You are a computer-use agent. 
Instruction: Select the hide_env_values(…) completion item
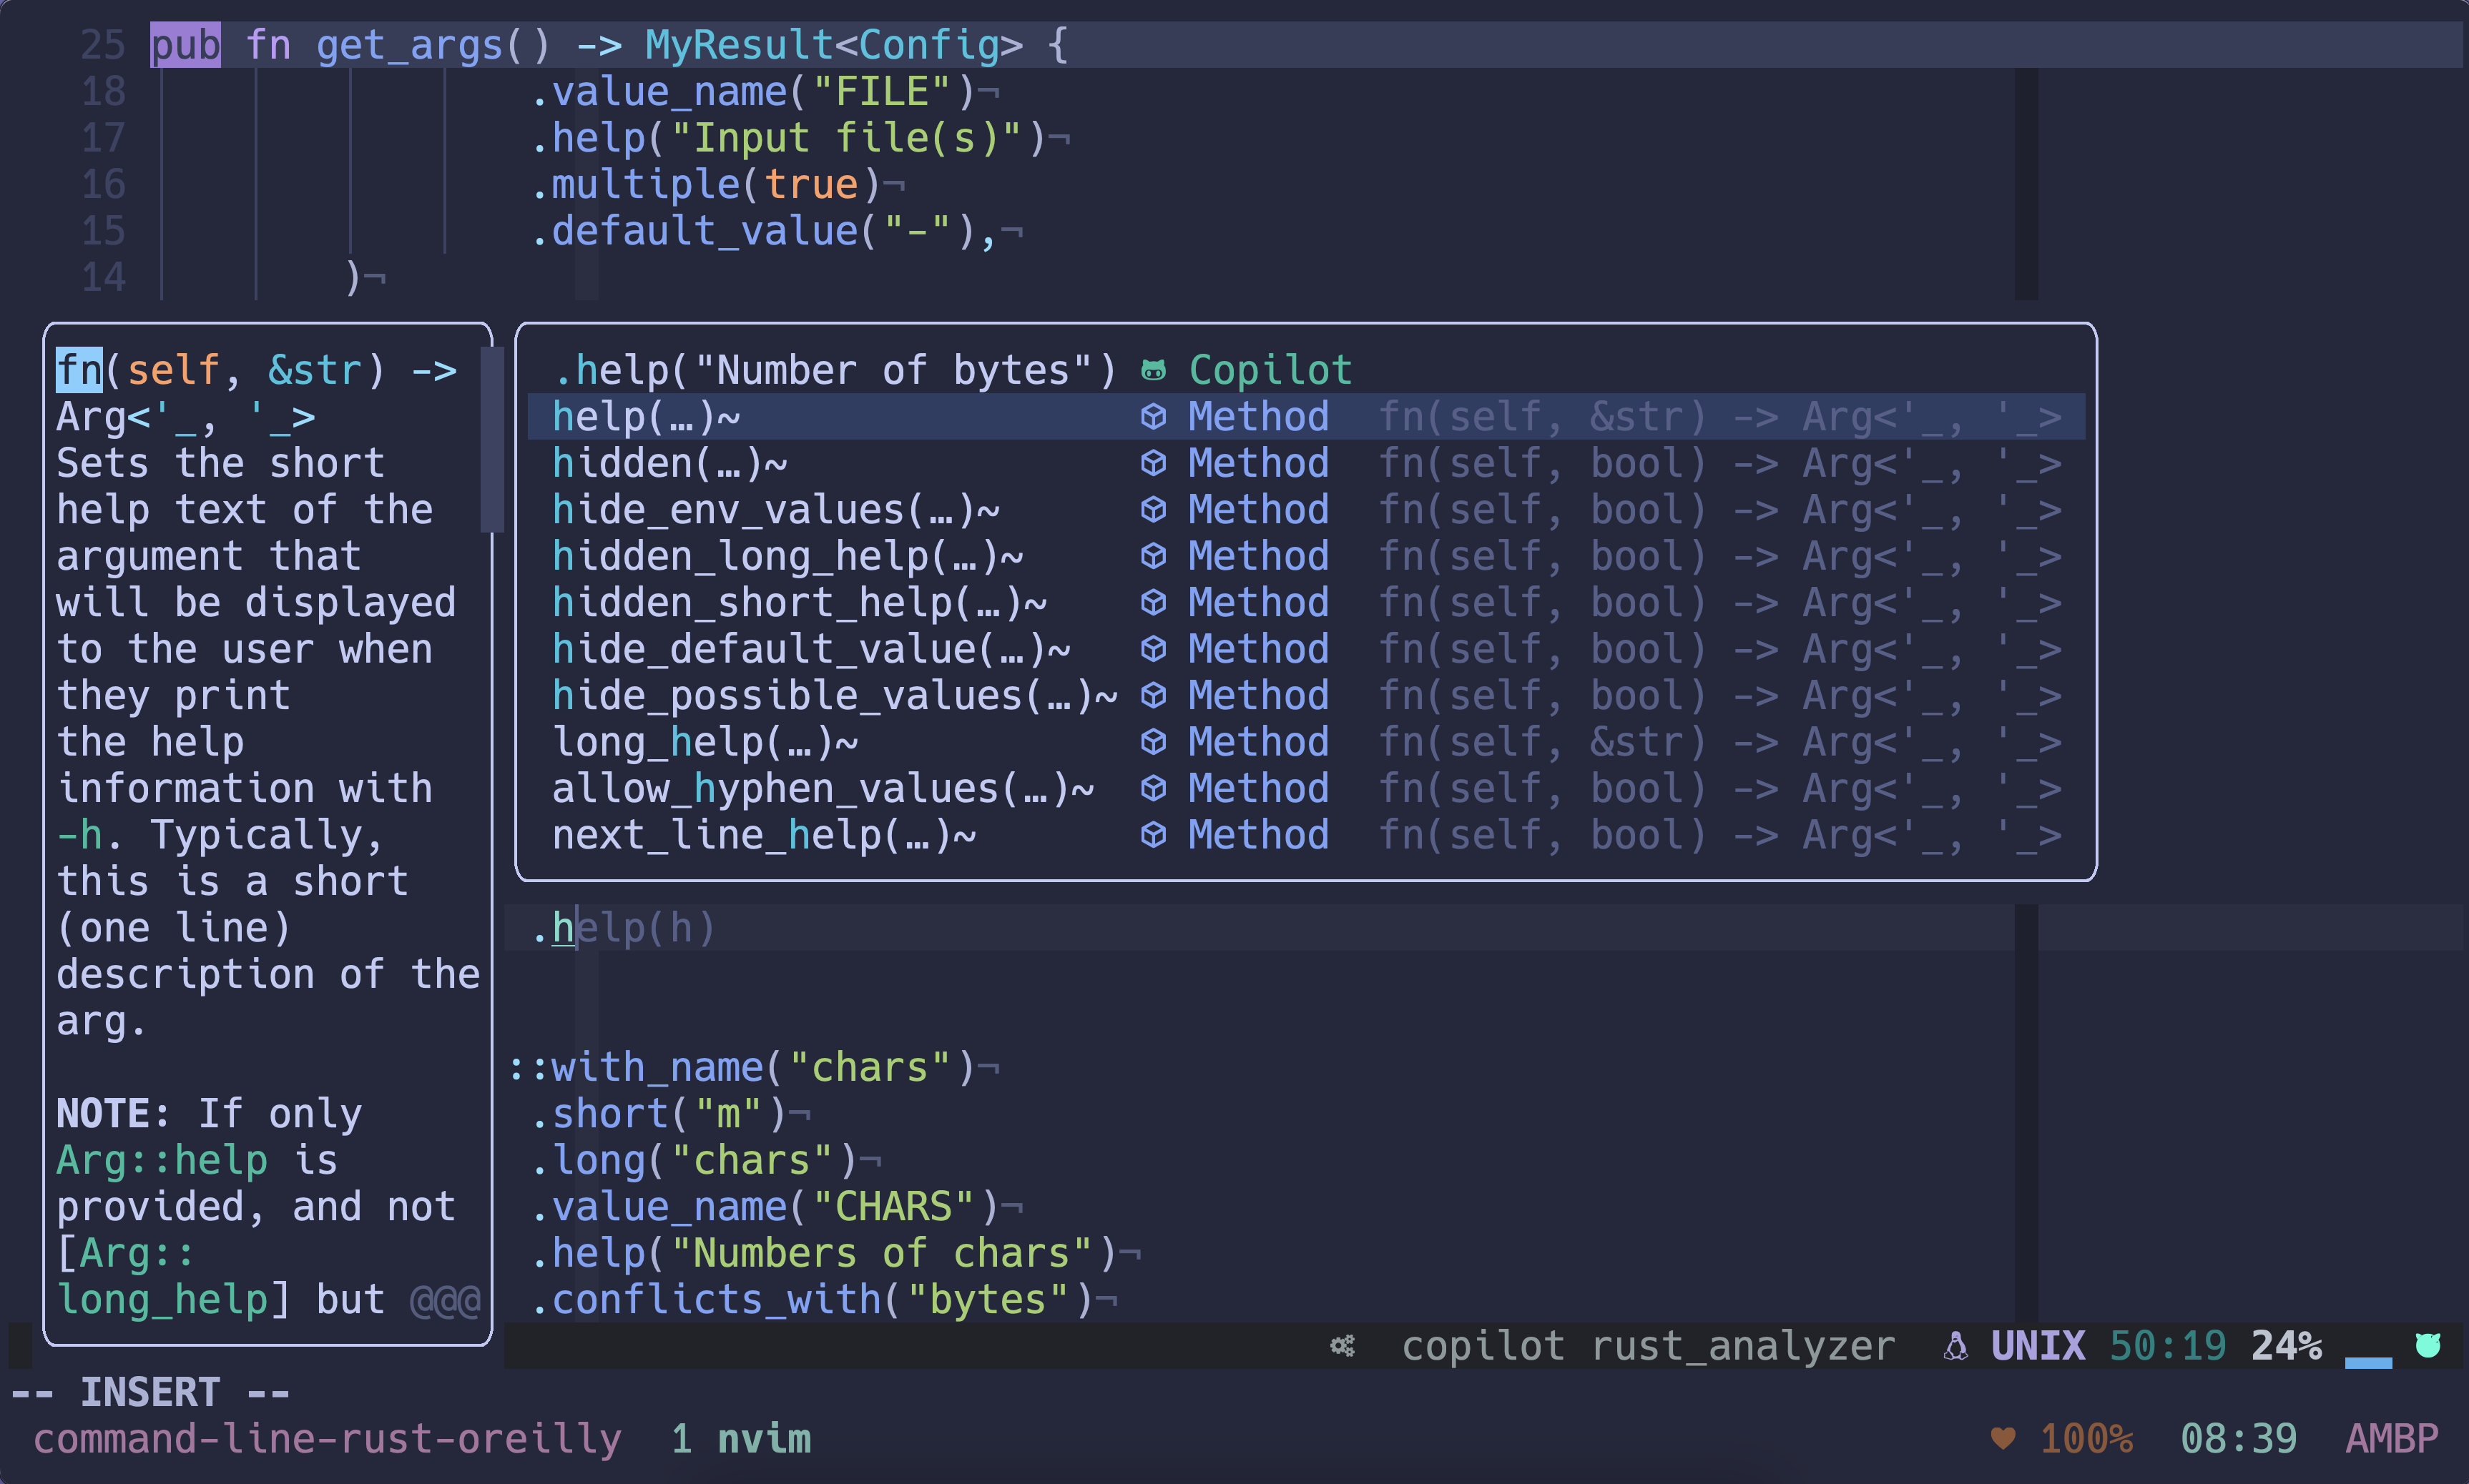pos(775,510)
